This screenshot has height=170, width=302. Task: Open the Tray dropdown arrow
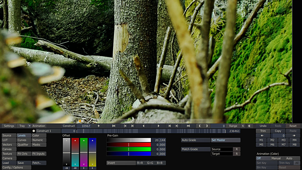30,126
